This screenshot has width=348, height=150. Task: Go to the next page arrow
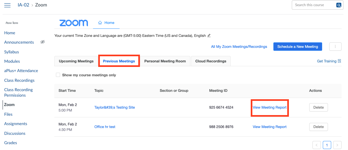(x=337, y=145)
